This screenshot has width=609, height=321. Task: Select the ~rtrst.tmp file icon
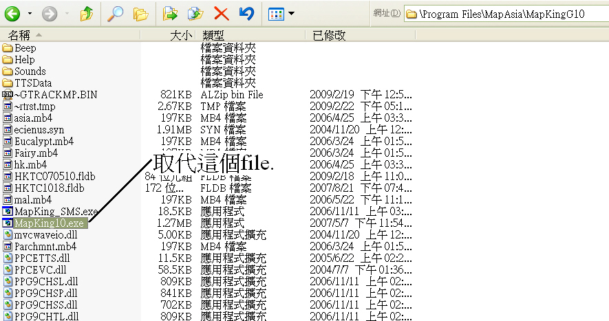coord(8,106)
